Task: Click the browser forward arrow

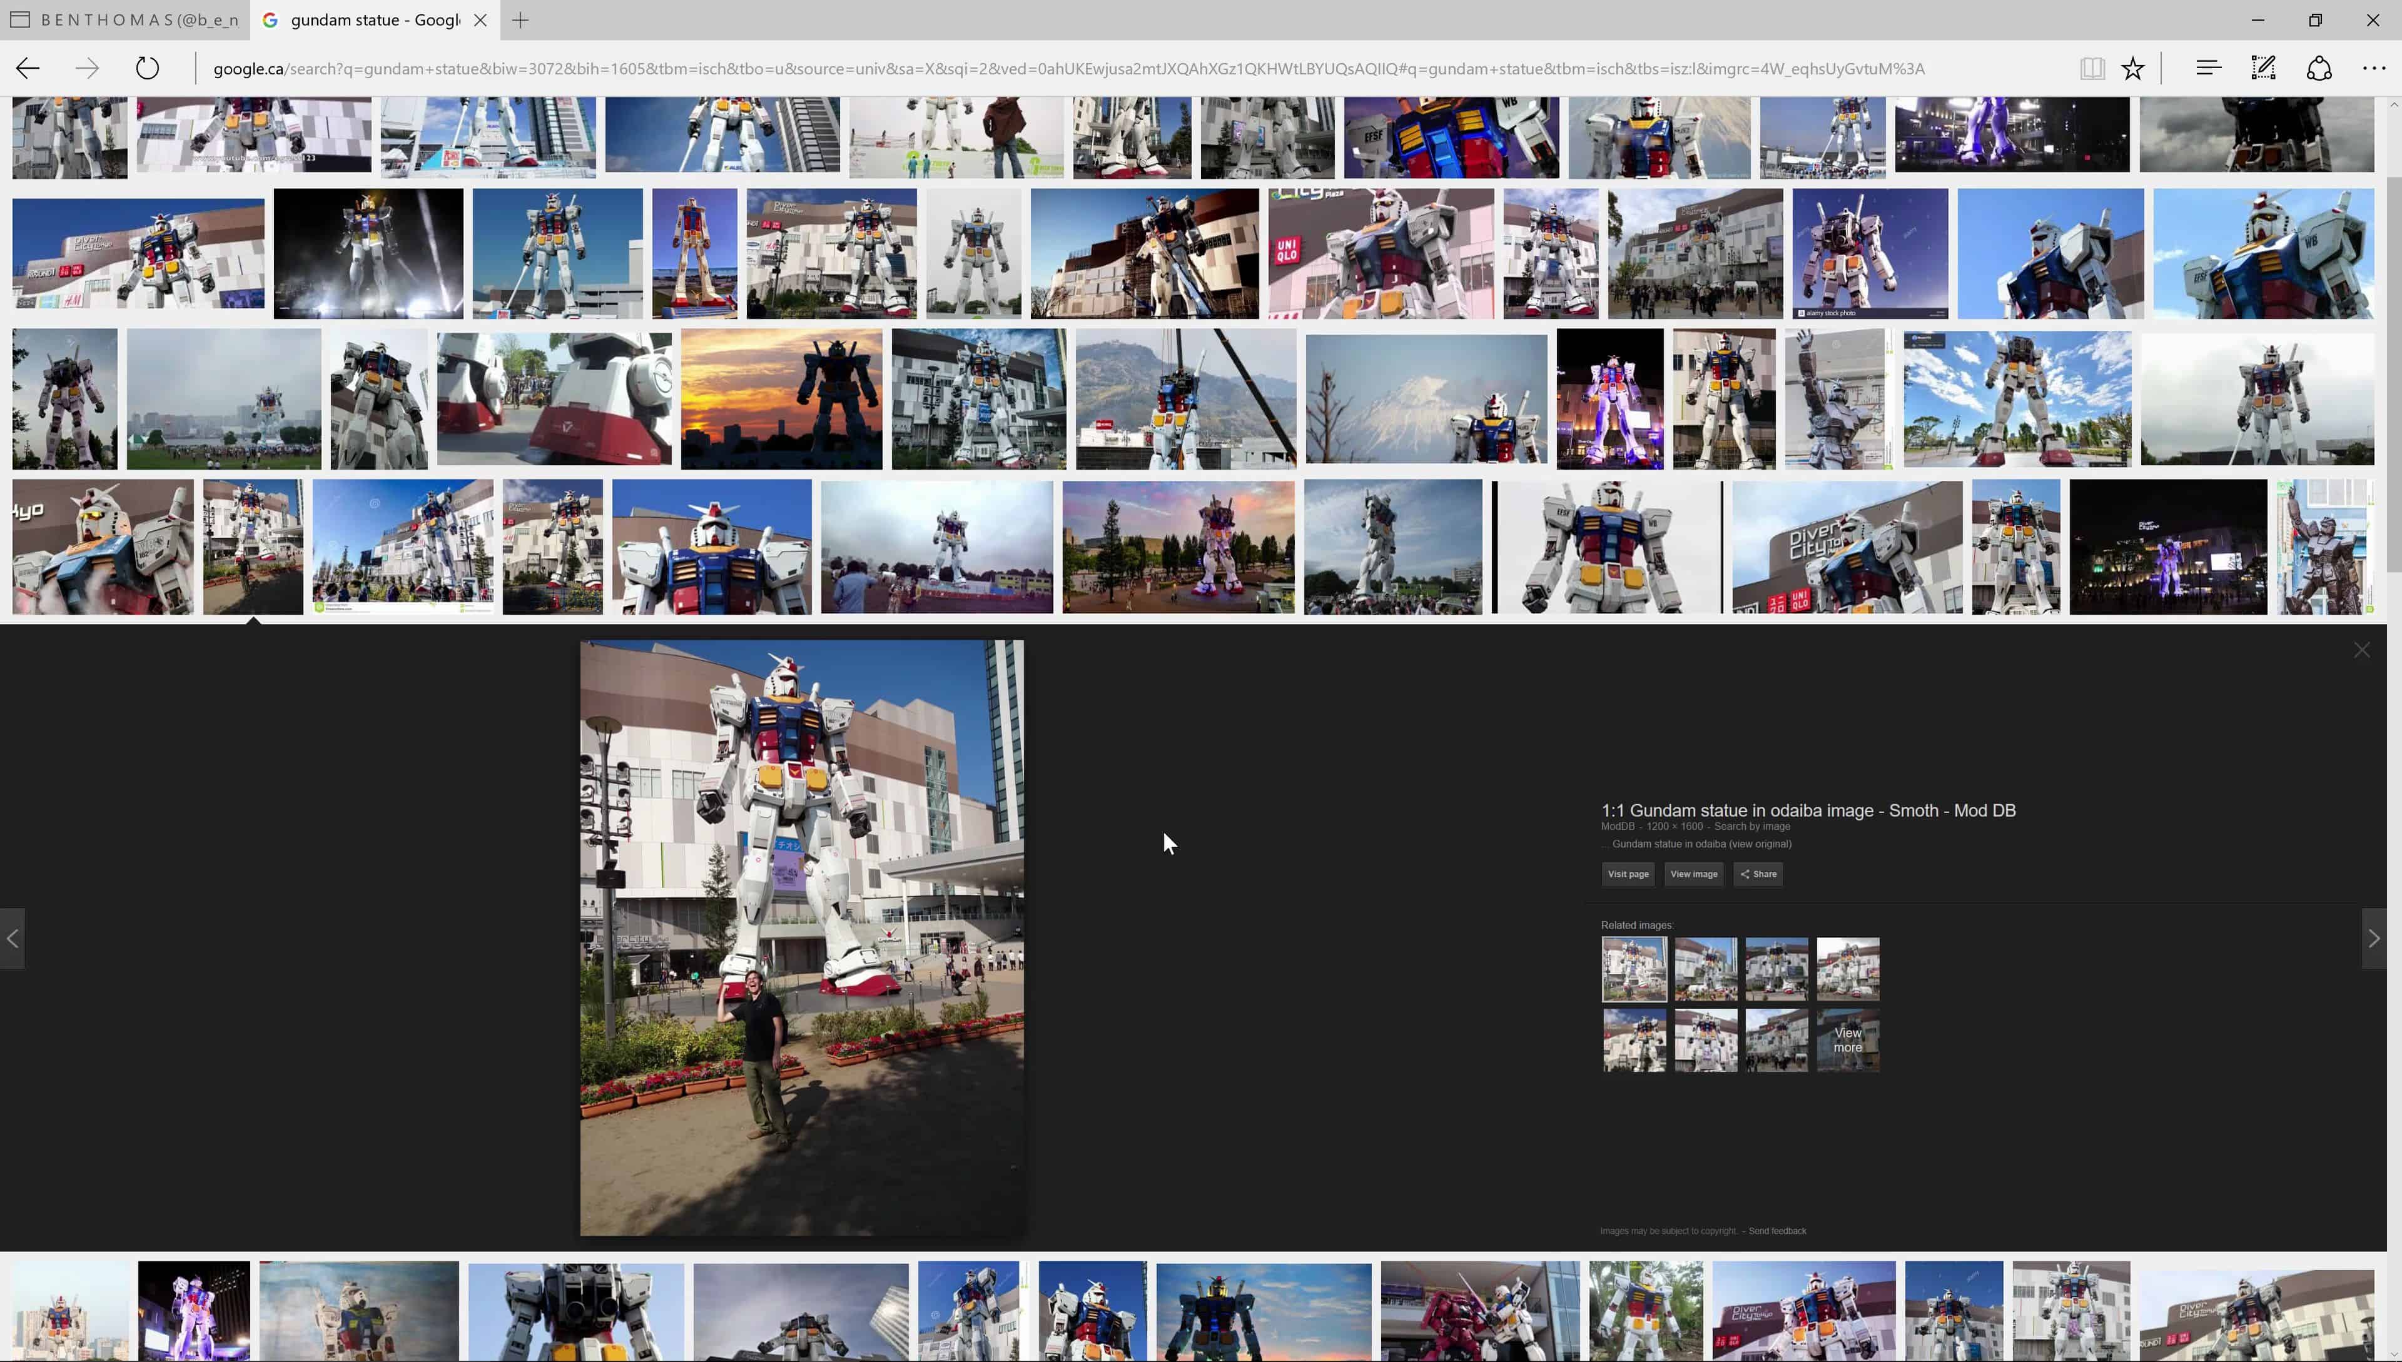Action: [x=87, y=68]
